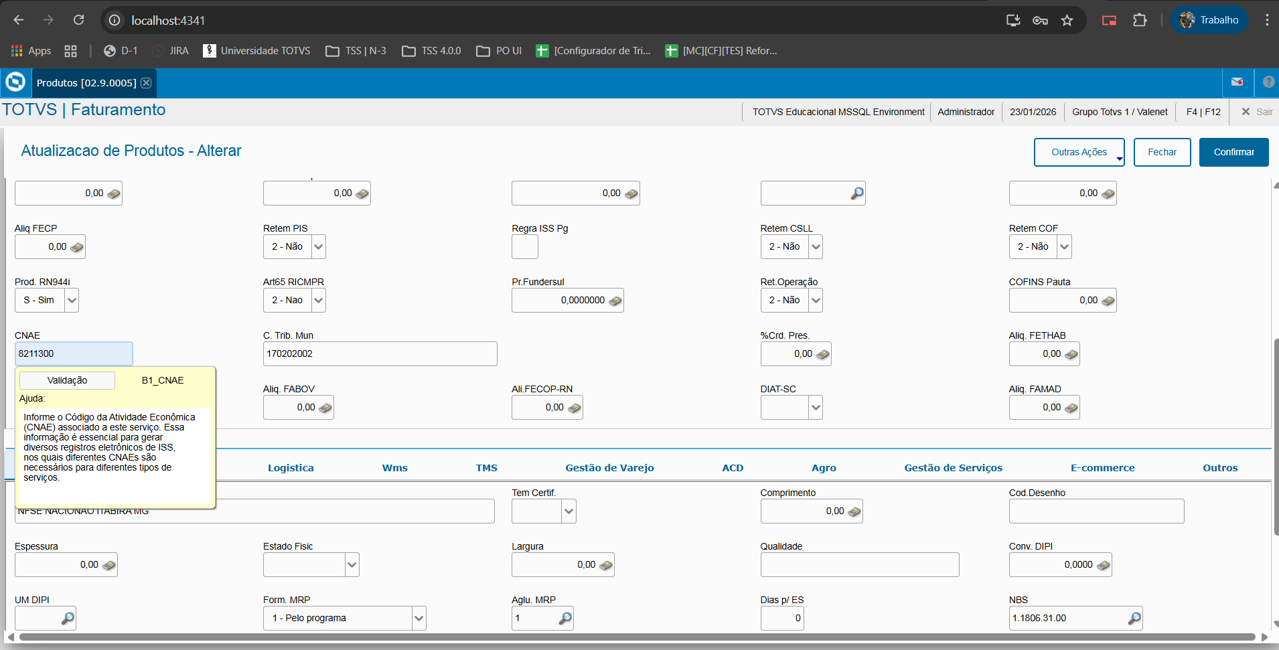Switch to the Gestão de Serviços tab
Image resolution: width=1279 pixels, height=650 pixels.
point(954,468)
